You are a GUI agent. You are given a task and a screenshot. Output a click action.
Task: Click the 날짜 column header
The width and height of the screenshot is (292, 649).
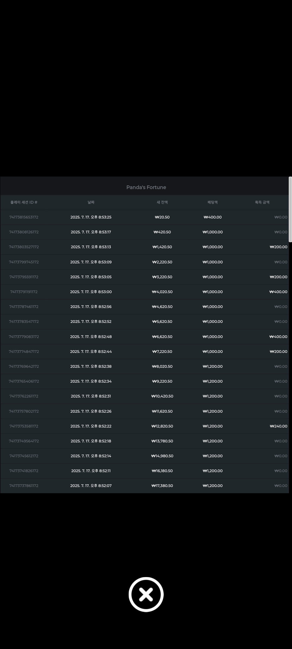[x=91, y=202]
